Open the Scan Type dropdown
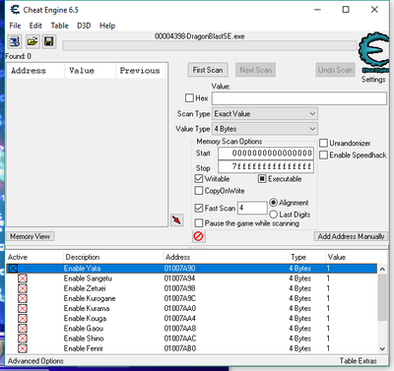 [x=265, y=114]
